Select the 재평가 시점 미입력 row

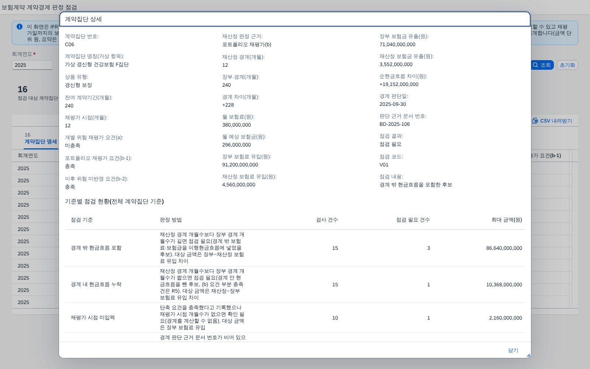pos(295,318)
